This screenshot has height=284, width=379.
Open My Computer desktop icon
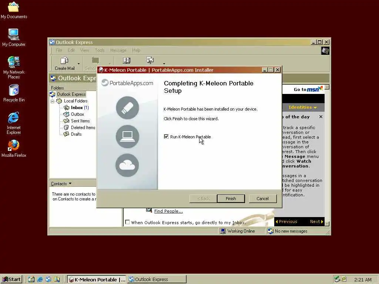pos(14,37)
